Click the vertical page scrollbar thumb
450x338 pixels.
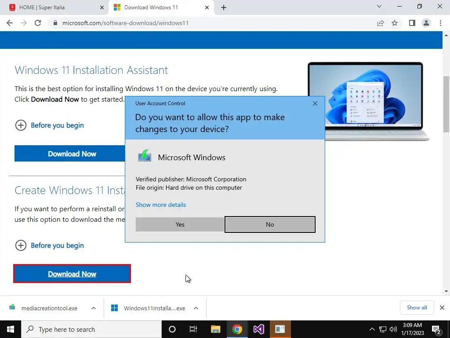(446, 104)
